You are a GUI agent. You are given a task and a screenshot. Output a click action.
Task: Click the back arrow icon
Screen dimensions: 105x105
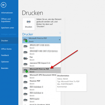tap(4, 5)
